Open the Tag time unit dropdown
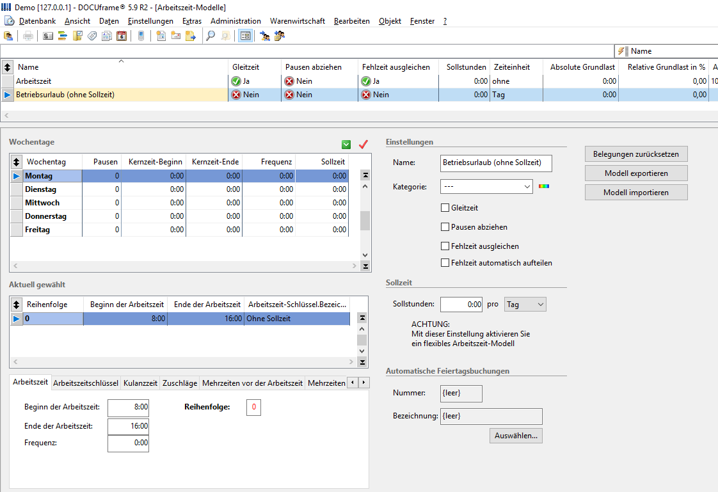Viewport: 718px width, 492px height. 525,305
